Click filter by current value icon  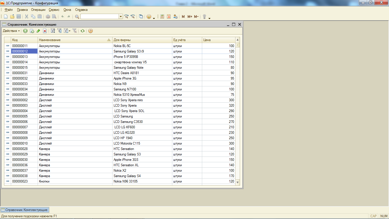(60, 31)
